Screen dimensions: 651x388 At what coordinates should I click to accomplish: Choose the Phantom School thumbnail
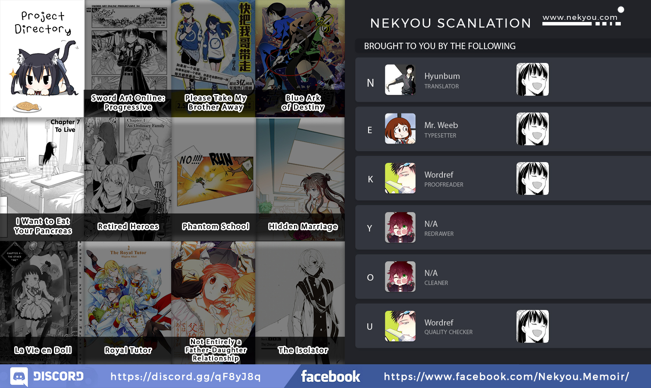214,179
